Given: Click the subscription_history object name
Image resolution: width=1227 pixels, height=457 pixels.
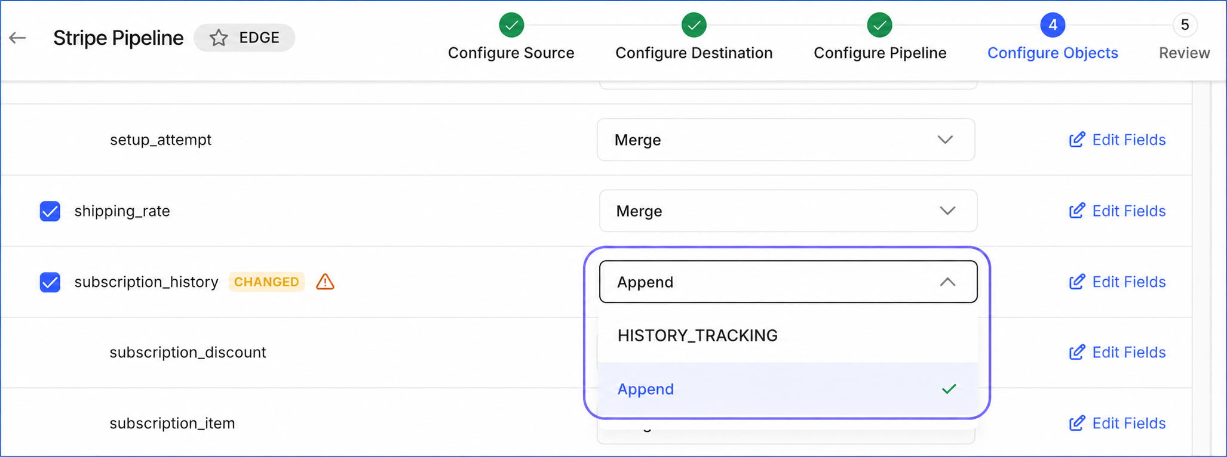Looking at the screenshot, I should (146, 282).
